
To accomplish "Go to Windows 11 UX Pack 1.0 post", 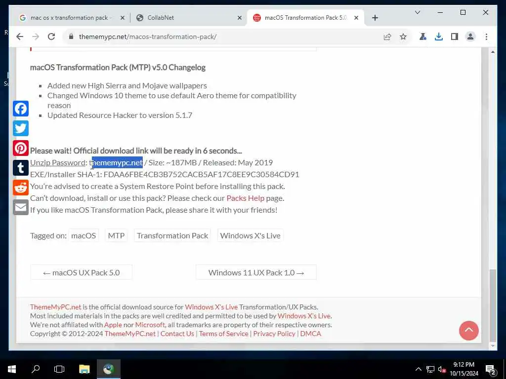I will coord(256,272).
